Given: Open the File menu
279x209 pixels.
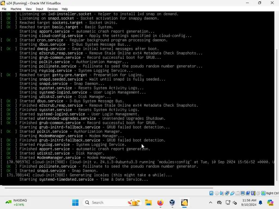Looking at the screenshot, I should pos(4,9).
